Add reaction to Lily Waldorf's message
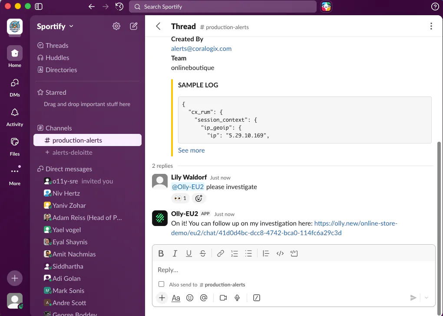443x316 pixels. click(x=198, y=198)
